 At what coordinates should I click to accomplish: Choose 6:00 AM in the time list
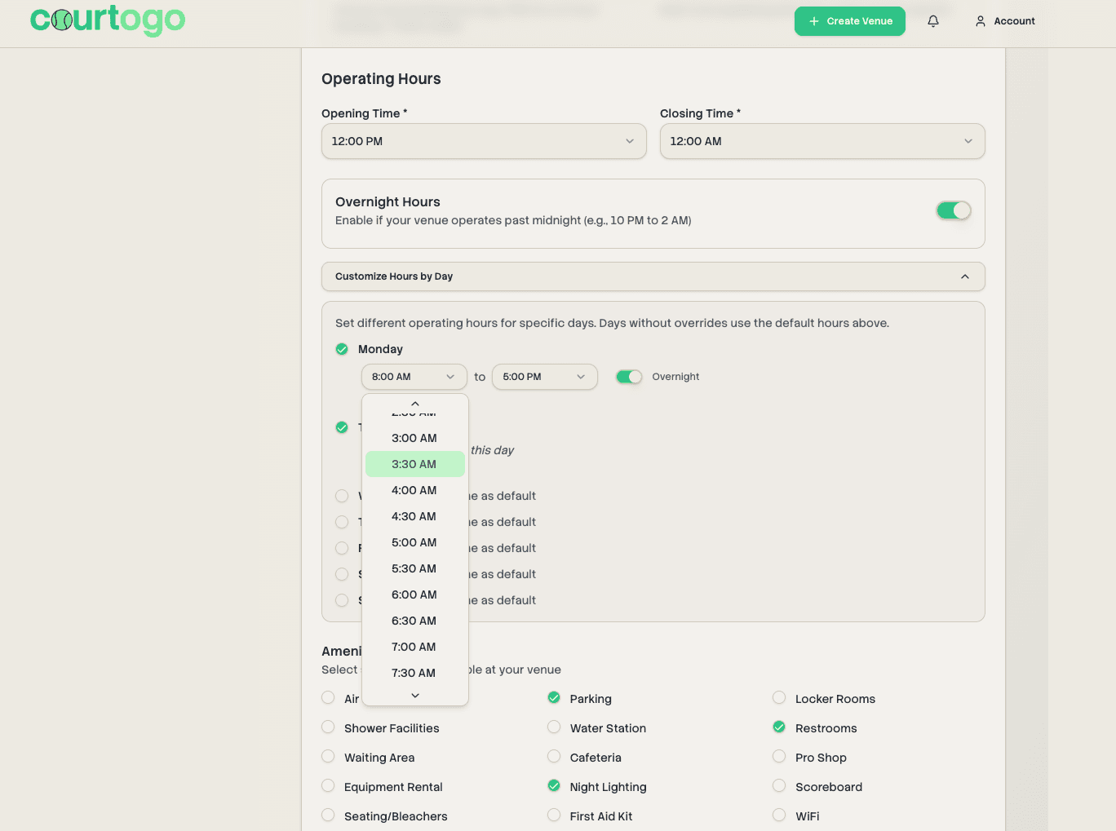[414, 595]
